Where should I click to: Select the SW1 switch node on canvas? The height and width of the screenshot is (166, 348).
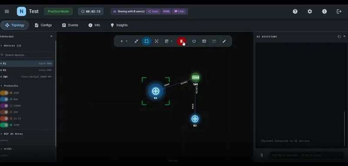click(195, 77)
